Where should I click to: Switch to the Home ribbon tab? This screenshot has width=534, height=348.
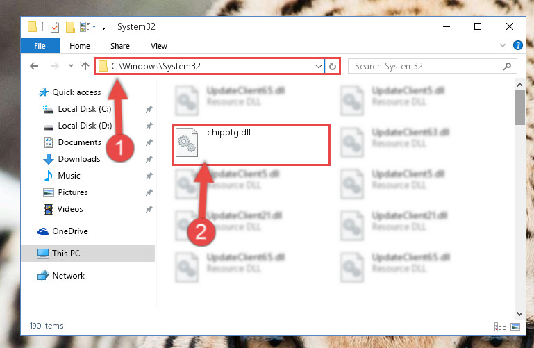click(80, 46)
